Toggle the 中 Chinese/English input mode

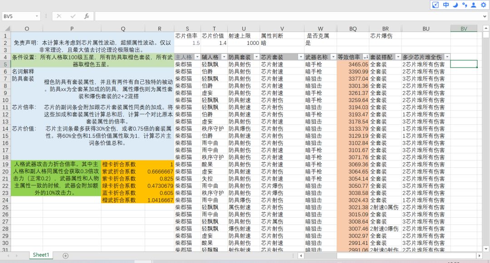[x=446, y=5]
